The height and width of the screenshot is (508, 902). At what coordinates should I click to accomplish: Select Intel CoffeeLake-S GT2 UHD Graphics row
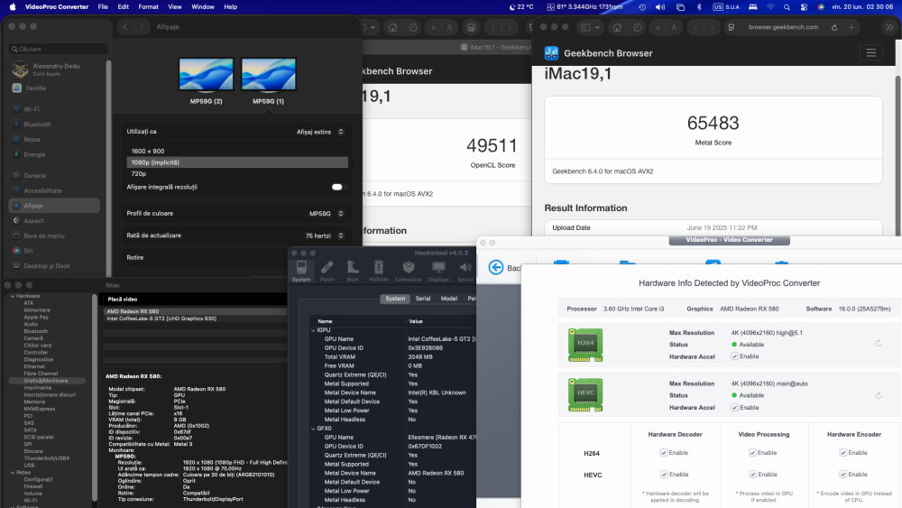pos(195,319)
